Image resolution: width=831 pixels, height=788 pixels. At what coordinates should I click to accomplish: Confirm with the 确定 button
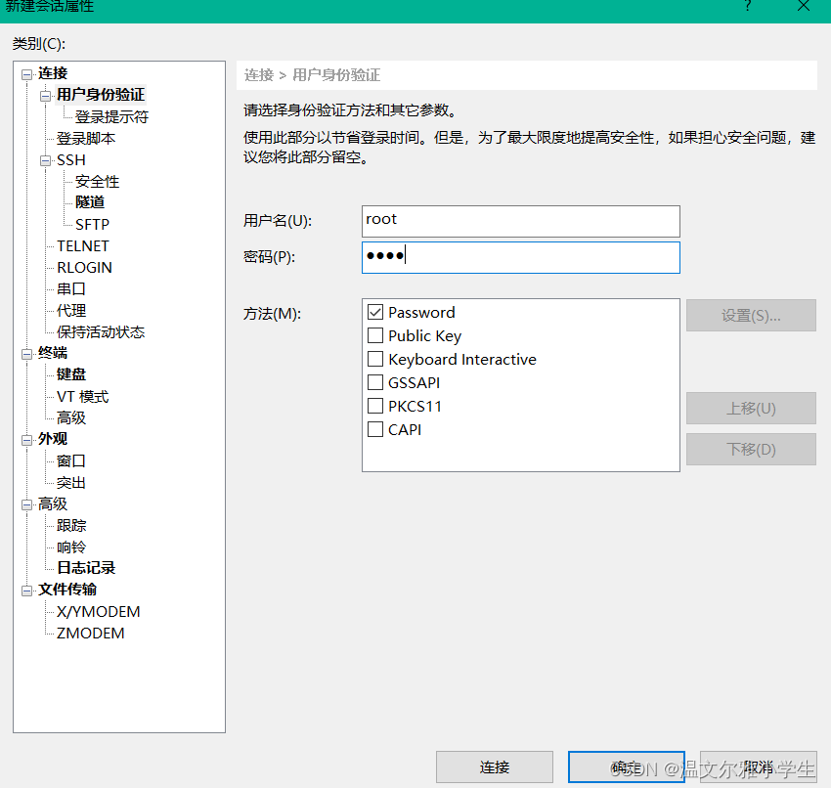click(627, 766)
